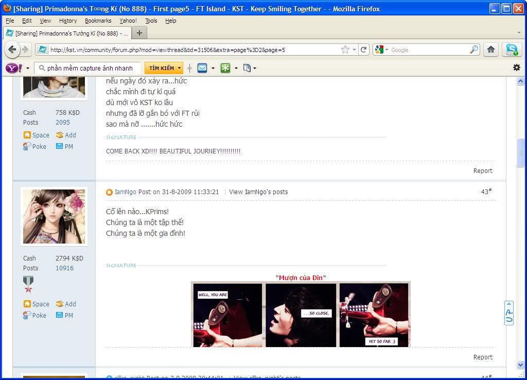Reload the current page

[x=363, y=50]
